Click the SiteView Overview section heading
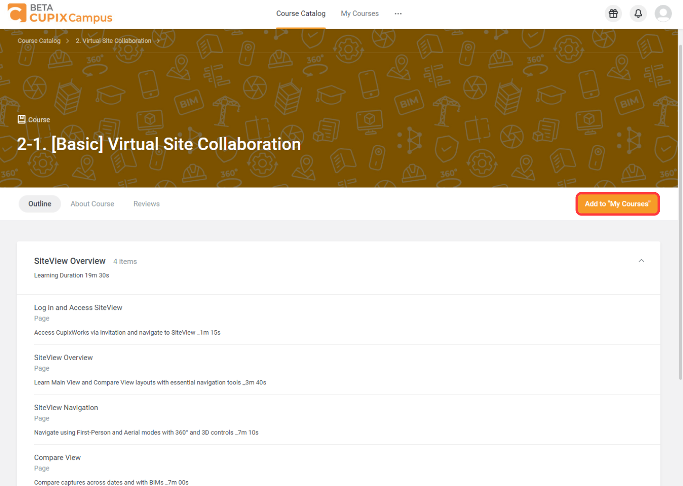The width and height of the screenshot is (683, 486). [x=70, y=261]
